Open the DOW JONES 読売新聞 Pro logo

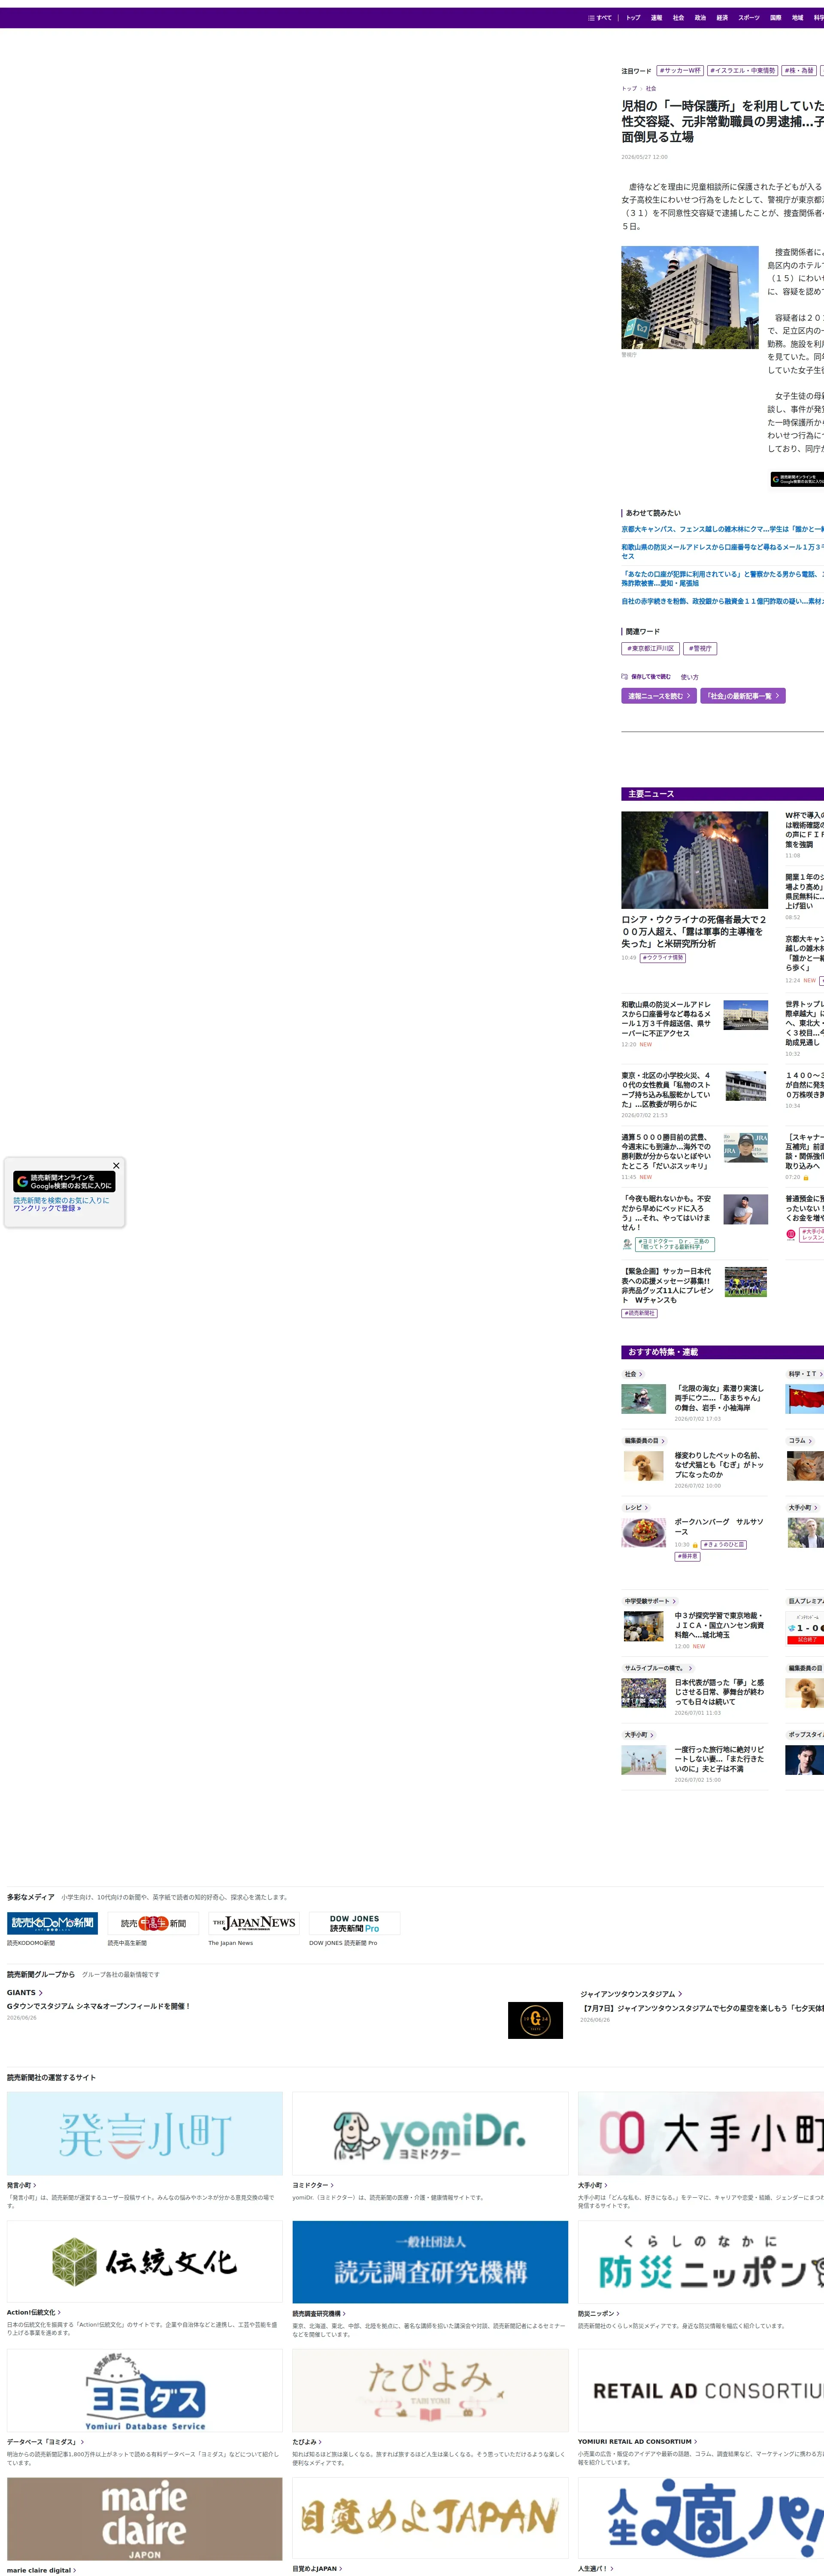354,1923
